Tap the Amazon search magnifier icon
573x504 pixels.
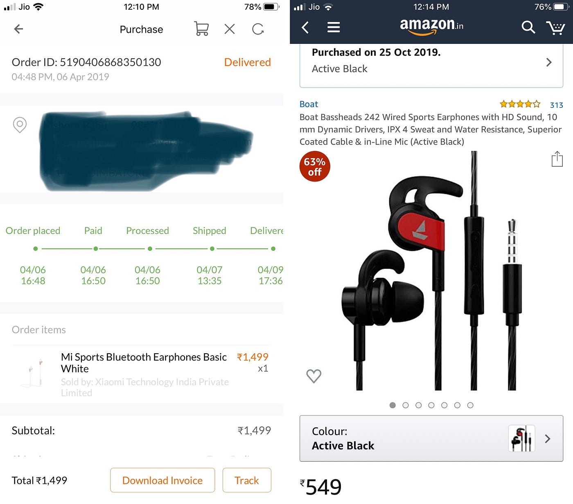(x=528, y=27)
